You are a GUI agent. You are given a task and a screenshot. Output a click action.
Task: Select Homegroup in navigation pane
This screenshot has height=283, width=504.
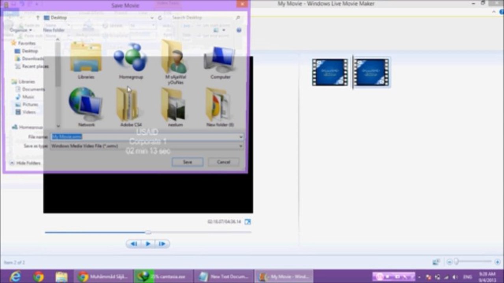click(27, 127)
